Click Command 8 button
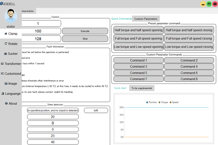 (189, 79)
